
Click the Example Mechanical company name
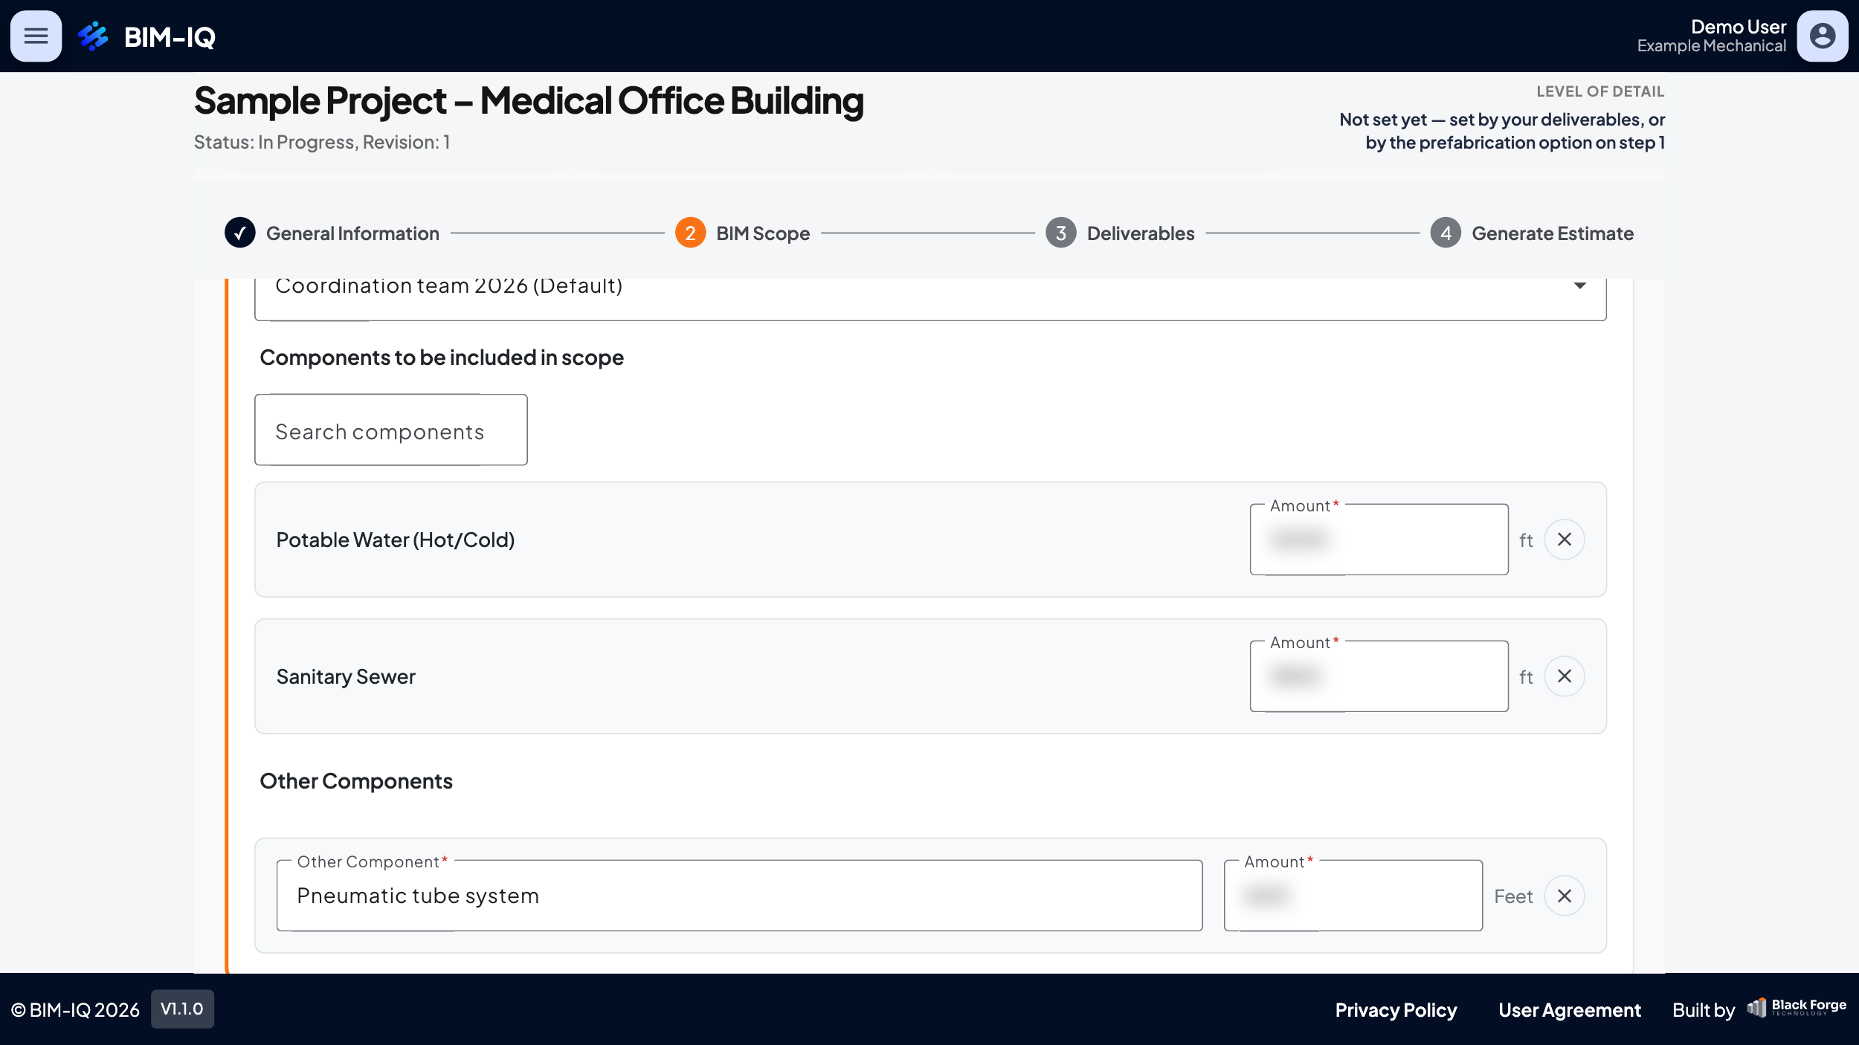coord(1711,46)
